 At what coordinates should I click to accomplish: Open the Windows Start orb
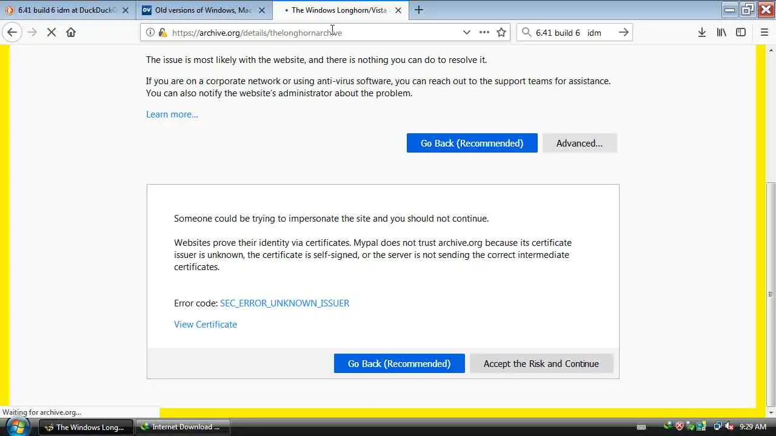tap(18, 426)
